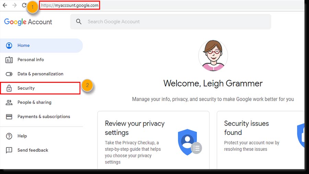This screenshot has width=309, height=174.
Task: Open Send feedback link
Action: [x=41, y=150]
